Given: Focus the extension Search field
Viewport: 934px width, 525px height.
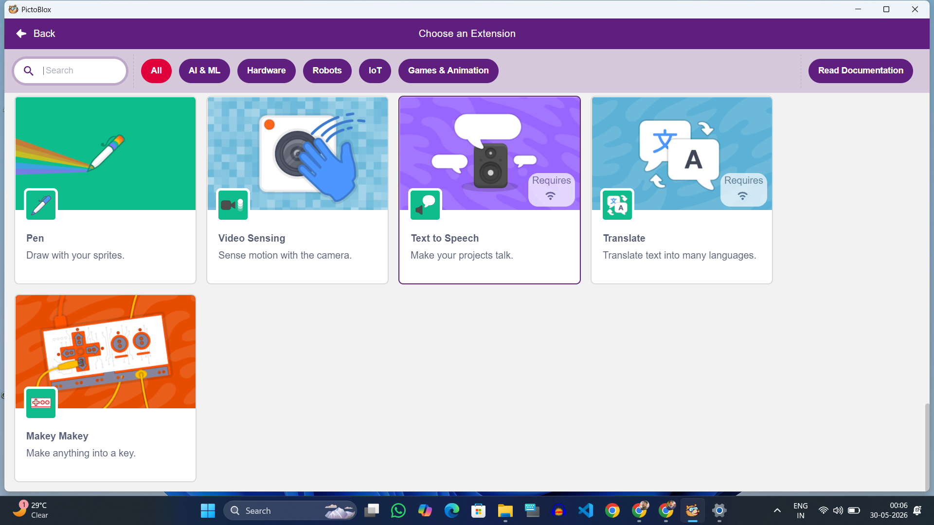Looking at the screenshot, I should pos(71,71).
